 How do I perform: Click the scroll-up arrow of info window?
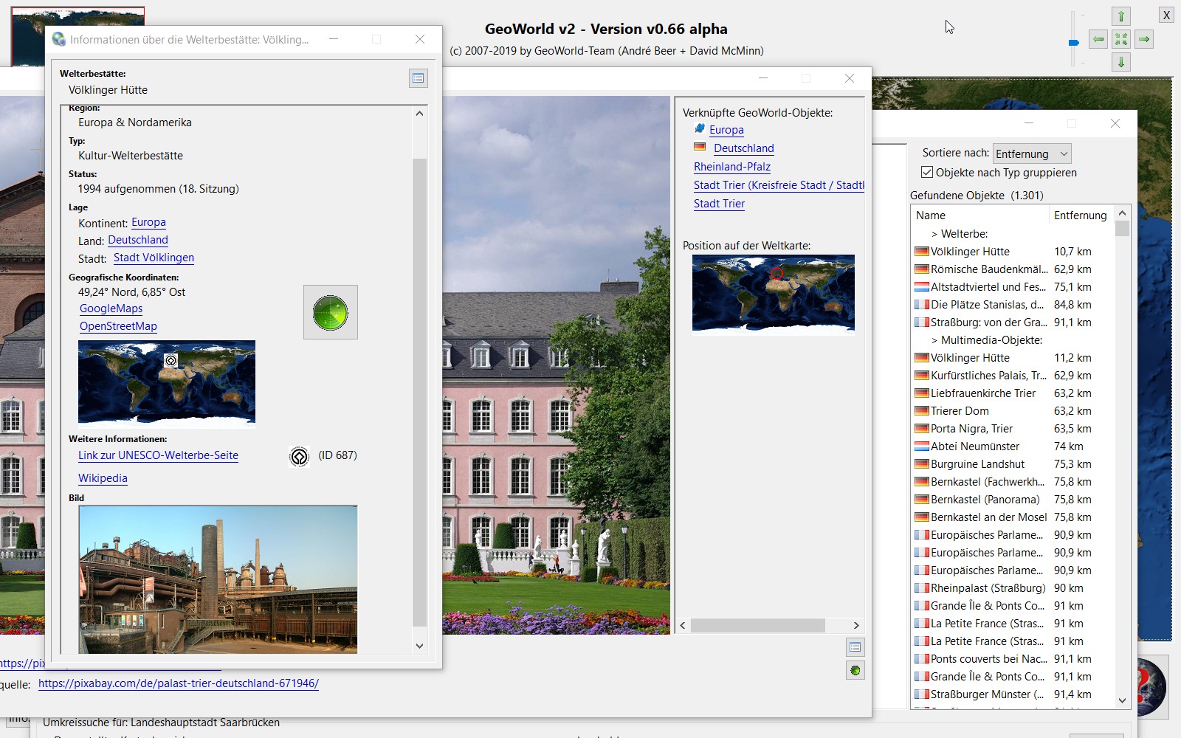pos(419,114)
